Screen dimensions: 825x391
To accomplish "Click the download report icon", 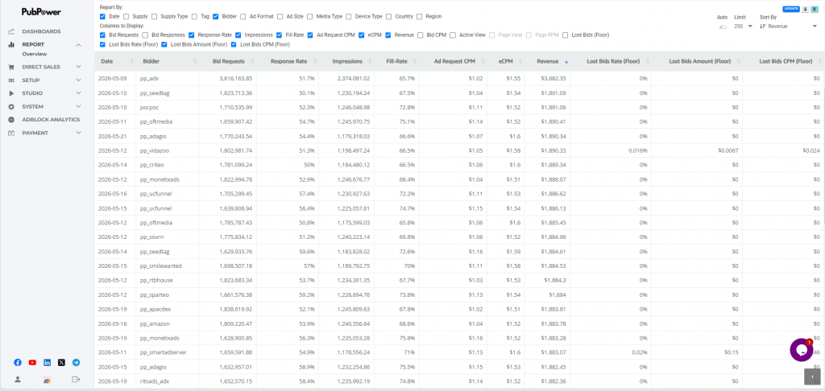I will tap(805, 9).
